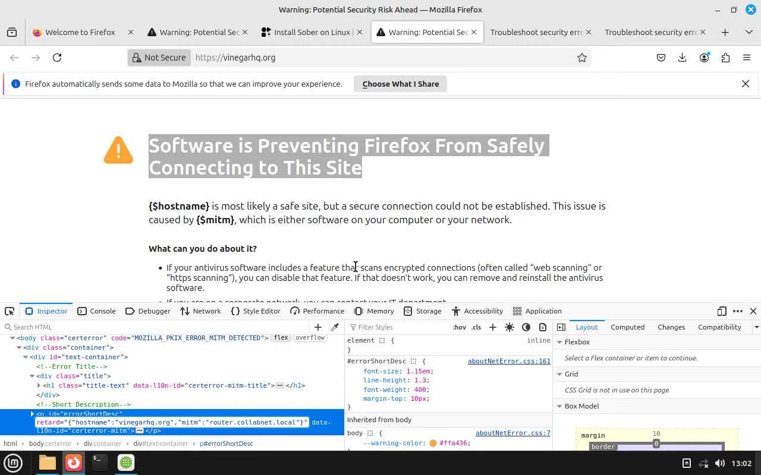The height and width of the screenshot is (475, 761).
Task: Collapse the Flexbox section
Action: click(x=559, y=342)
